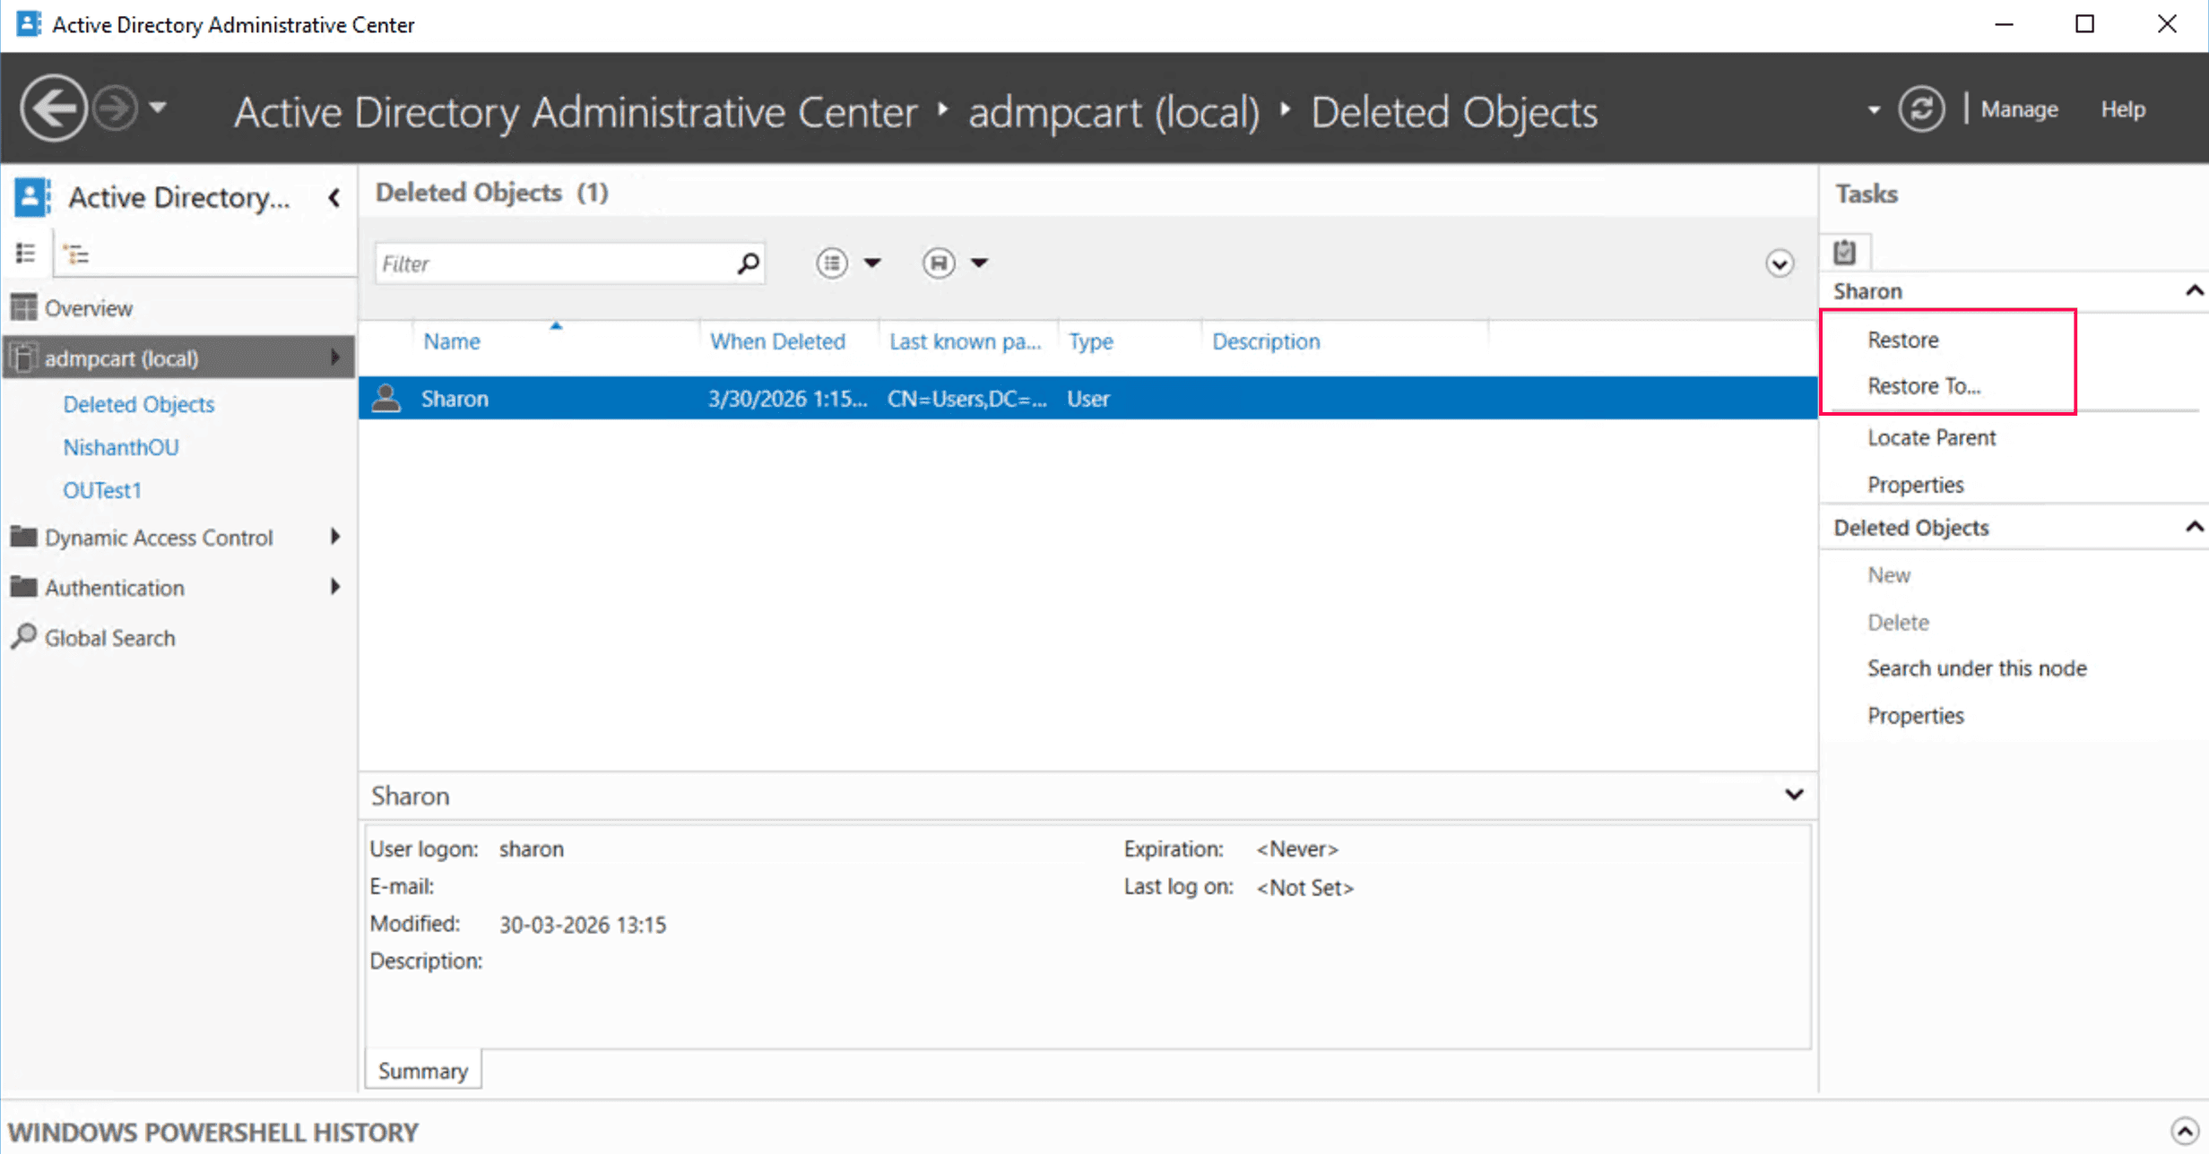Click the back navigation arrow
The height and width of the screenshot is (1154, 2209).
point(54,108)
